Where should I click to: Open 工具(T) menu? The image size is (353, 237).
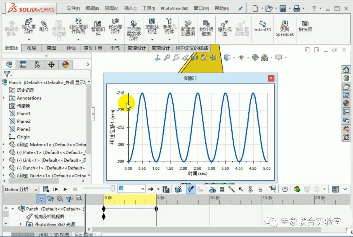[149, 8]
